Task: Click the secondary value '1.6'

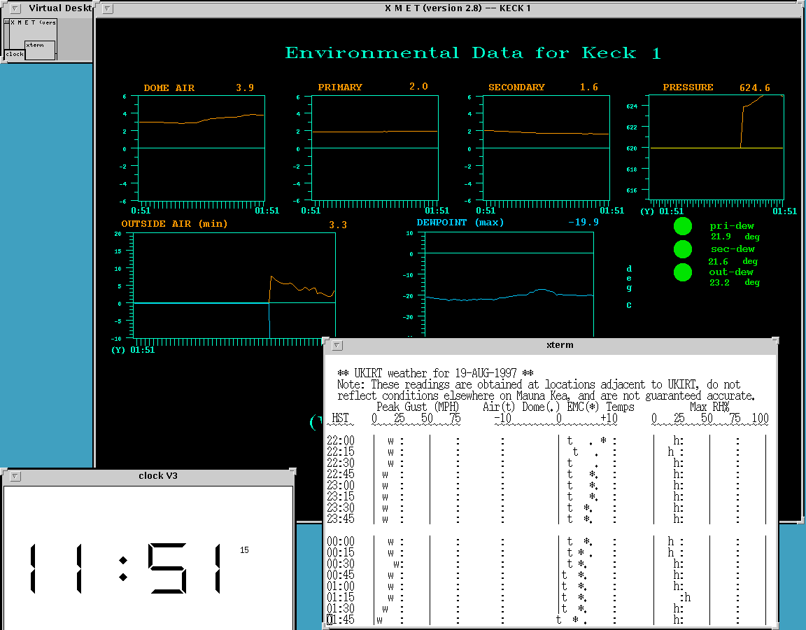Action: (x=589, y=87)
